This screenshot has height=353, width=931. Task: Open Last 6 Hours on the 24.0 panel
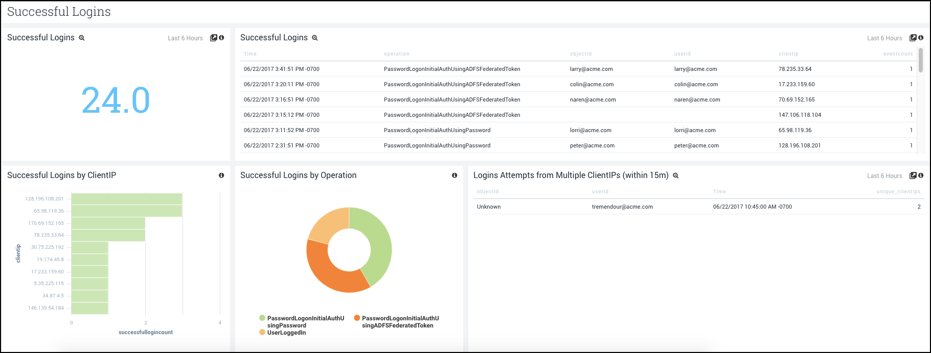tap(185, 38)
